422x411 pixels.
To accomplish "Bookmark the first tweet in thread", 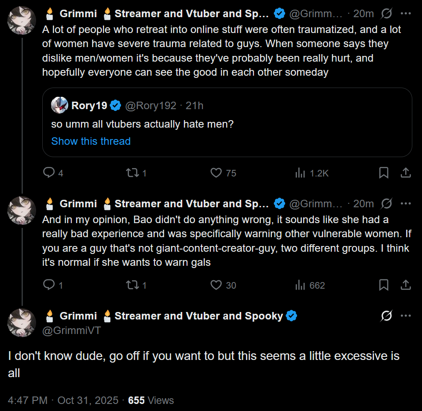I will (x=384, y=173).
